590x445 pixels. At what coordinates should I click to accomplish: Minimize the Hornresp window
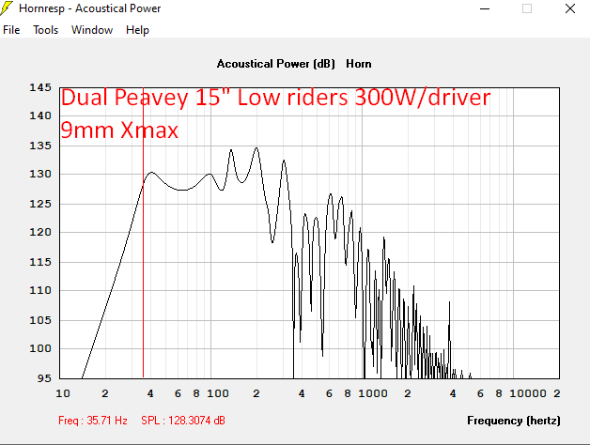click(x=485, y=8)
